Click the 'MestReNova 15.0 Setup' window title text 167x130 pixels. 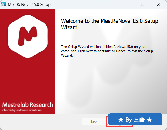pyautogui.click(x=29, y=5)
